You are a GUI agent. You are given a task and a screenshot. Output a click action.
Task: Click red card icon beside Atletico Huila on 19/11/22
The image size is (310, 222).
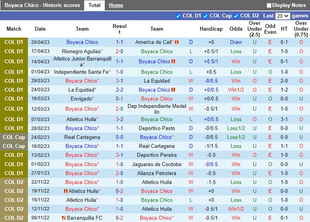(66, 191)
